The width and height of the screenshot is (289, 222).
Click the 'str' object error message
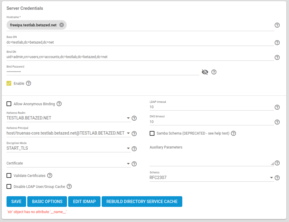coord(37,212)
